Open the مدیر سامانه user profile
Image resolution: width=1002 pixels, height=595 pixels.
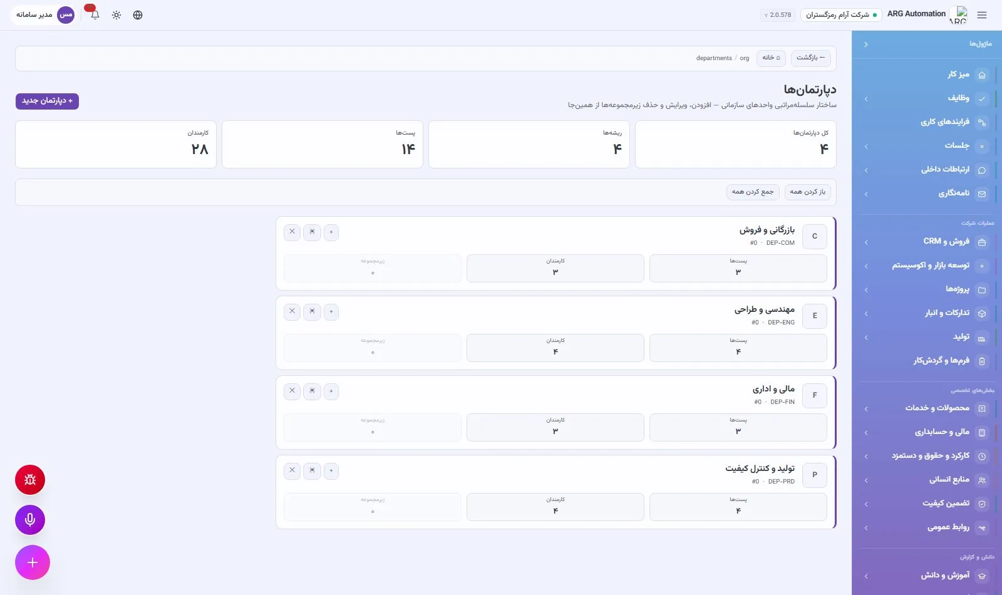tap(44, 14)
